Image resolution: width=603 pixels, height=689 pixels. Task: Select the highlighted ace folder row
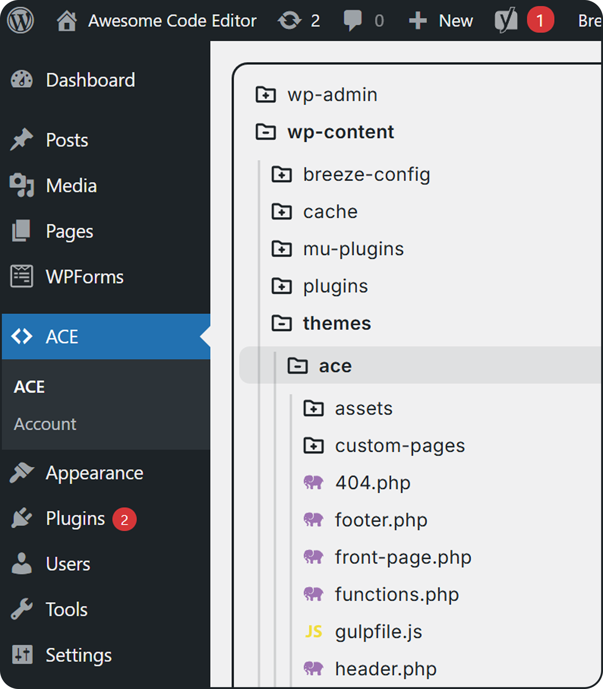pyautogui.click(x=335, y=366)
